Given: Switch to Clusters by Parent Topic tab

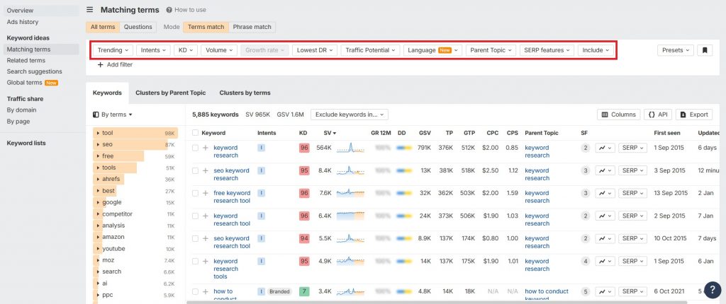Looking at the screenshot, I should (170, 93).
